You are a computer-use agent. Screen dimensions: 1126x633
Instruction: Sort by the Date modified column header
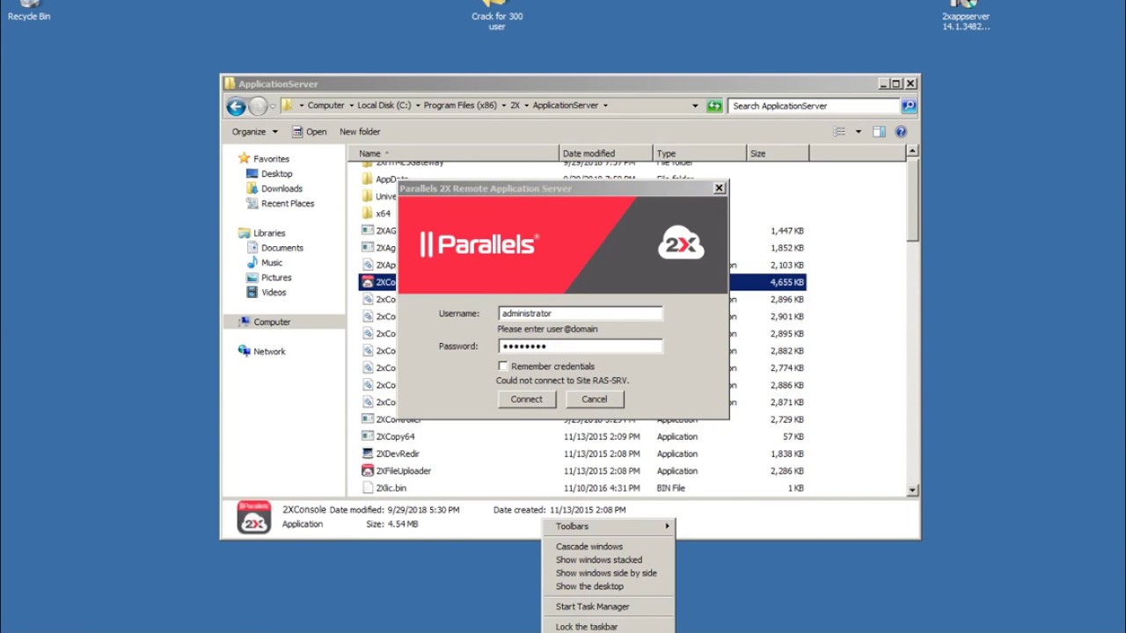coord(606,154)
